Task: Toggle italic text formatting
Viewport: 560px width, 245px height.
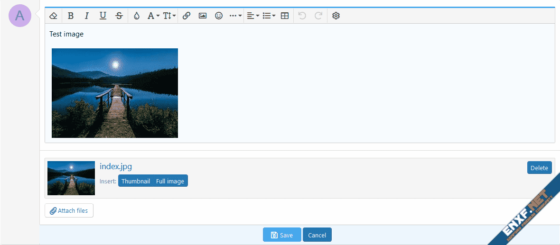Action: [x=86, y=16]
